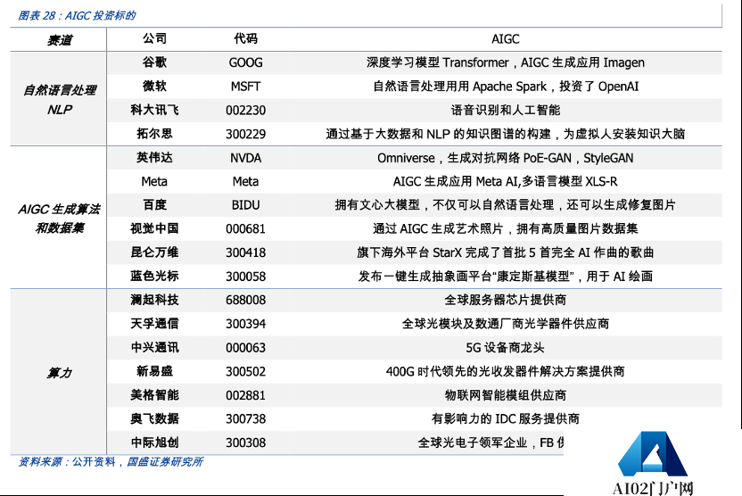The width and height of the screenshot is (742, 496).
Task: Click company name '天孚通信'
Action: [x=155, y=324]
